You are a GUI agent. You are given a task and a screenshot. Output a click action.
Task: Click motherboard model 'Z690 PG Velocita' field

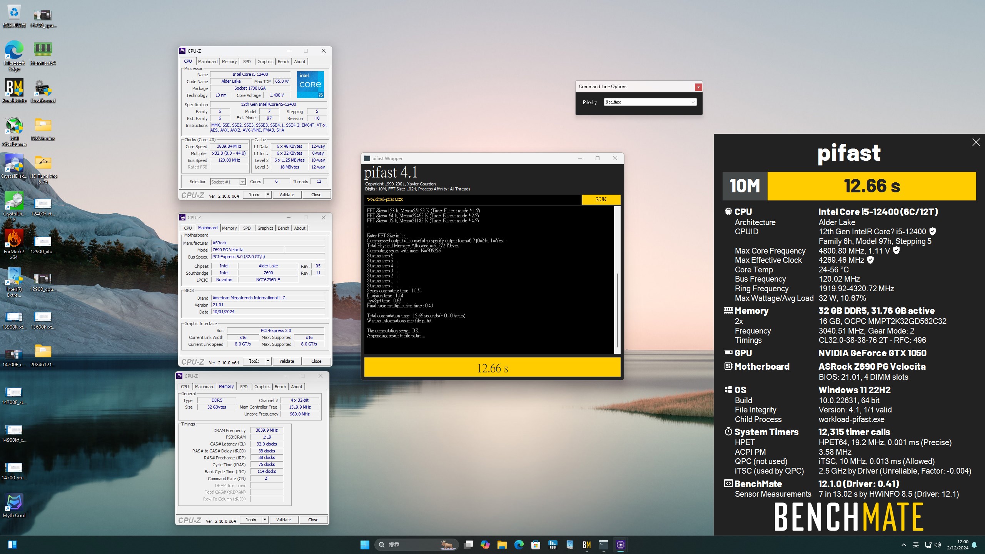click(x=247, y=250)
